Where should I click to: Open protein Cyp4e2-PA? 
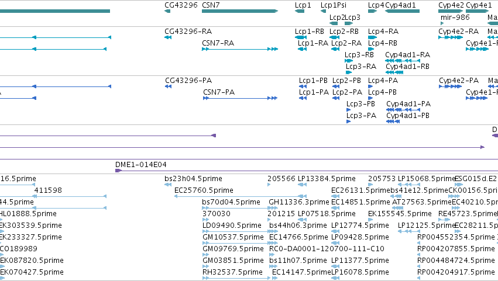tap(459, 81)
